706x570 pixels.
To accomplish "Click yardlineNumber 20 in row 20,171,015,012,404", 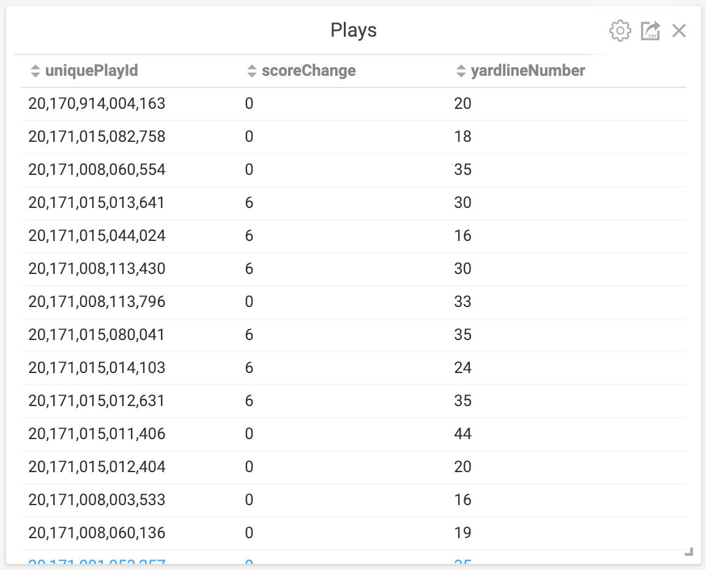I will [463, 467].
